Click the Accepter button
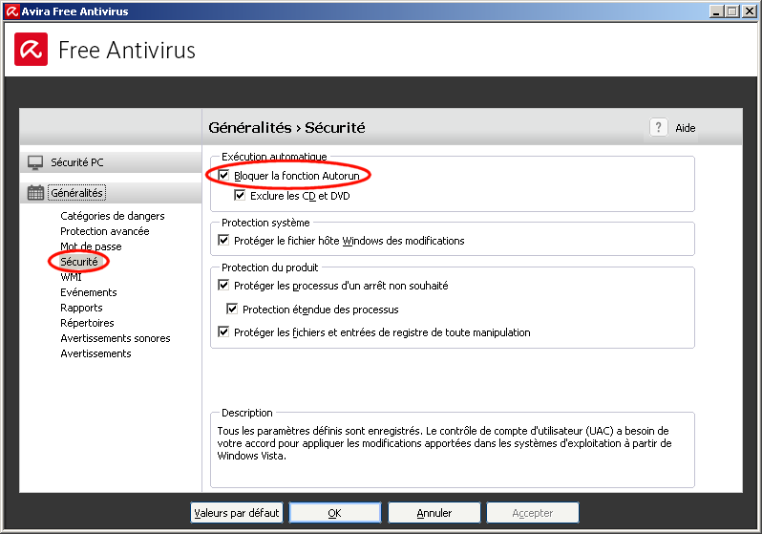 pos(533,513)
